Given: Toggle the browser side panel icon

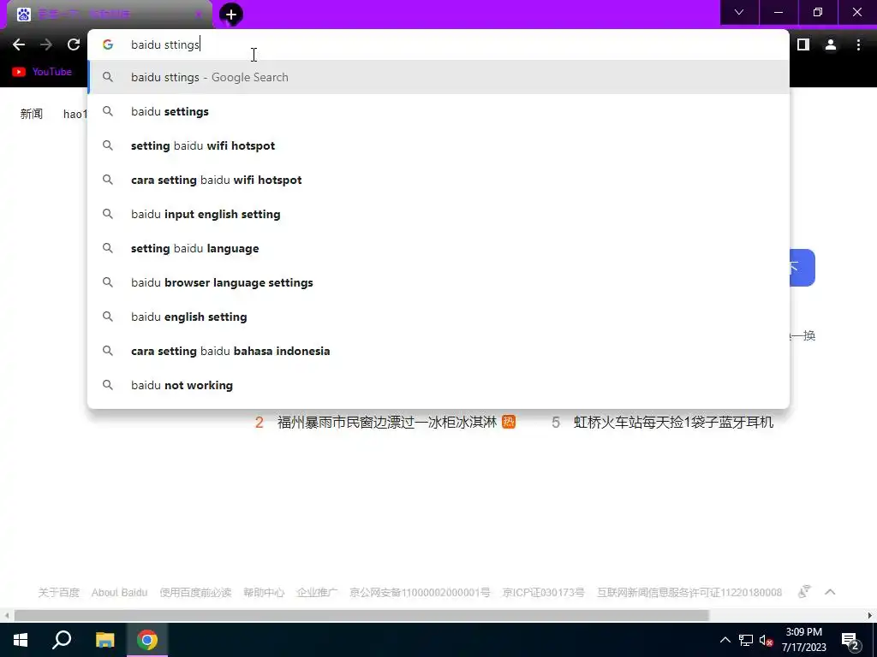Looking at the screenshot, I should click(803, 44).
